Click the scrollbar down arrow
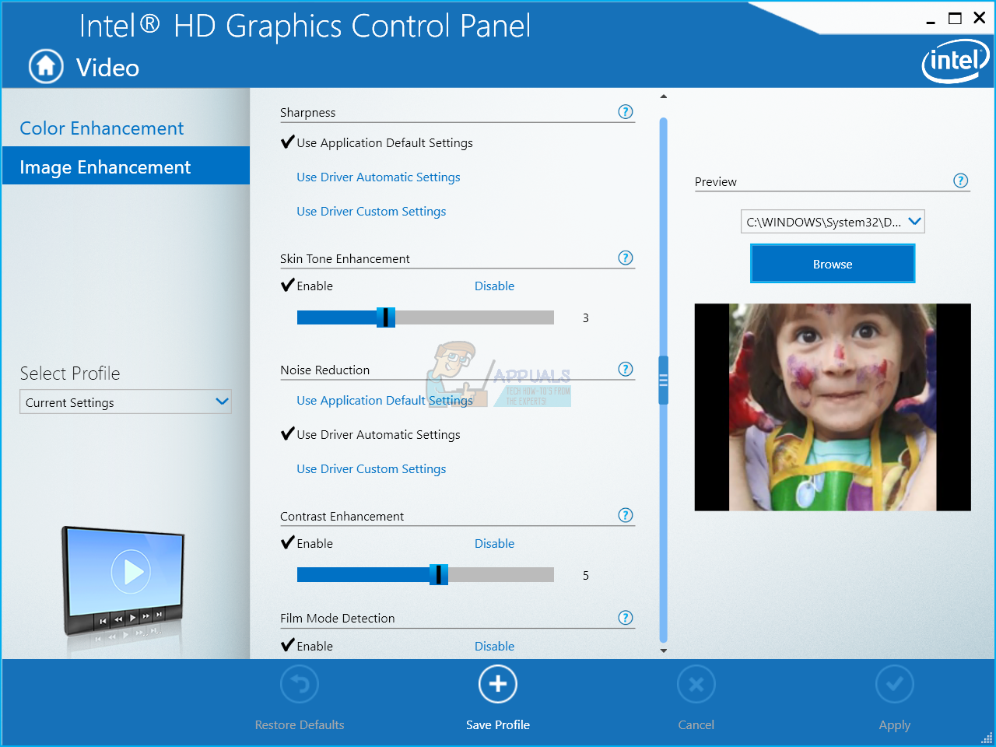 click(664, 651)
